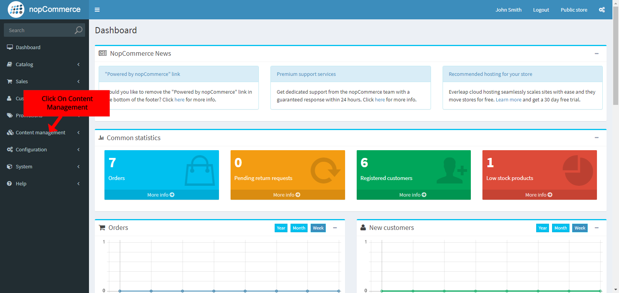
Task: Collapse the New customers chart panel
Action: (597, 228)
